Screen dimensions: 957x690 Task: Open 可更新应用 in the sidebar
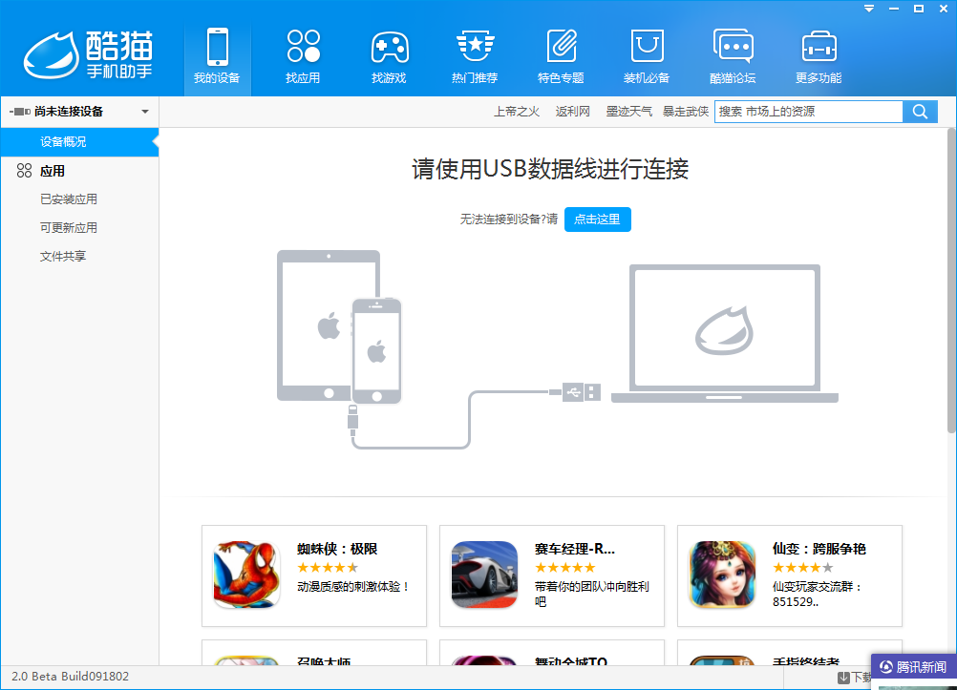pyautogui.click(x=69, y=228)
